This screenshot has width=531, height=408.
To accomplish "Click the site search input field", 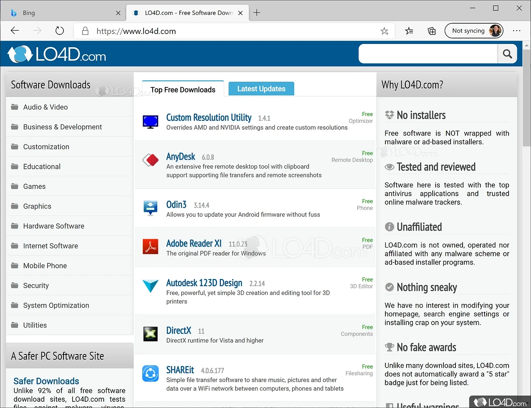I will 428,54.
